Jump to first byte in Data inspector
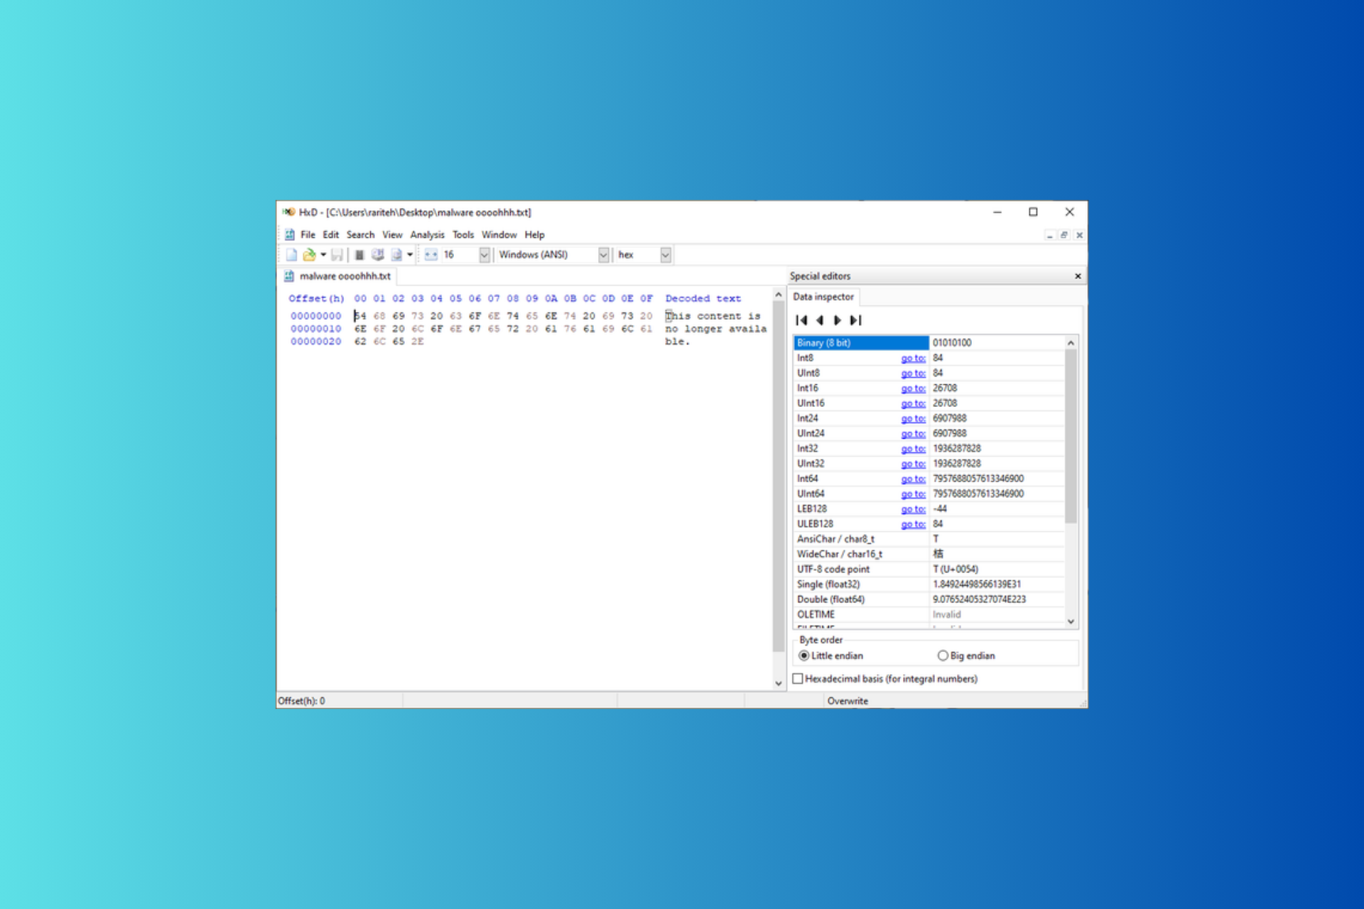Image resolution: width=1364 pixels, height=909 pixels. 802,321
